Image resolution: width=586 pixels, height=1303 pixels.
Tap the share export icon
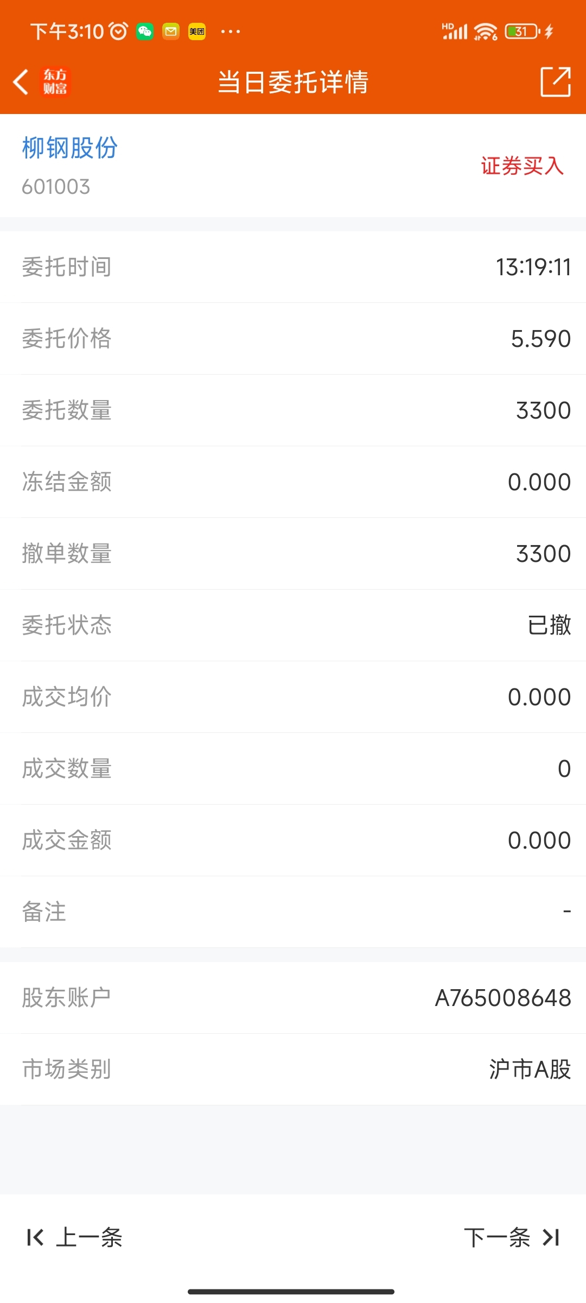[x=556, y=82]
